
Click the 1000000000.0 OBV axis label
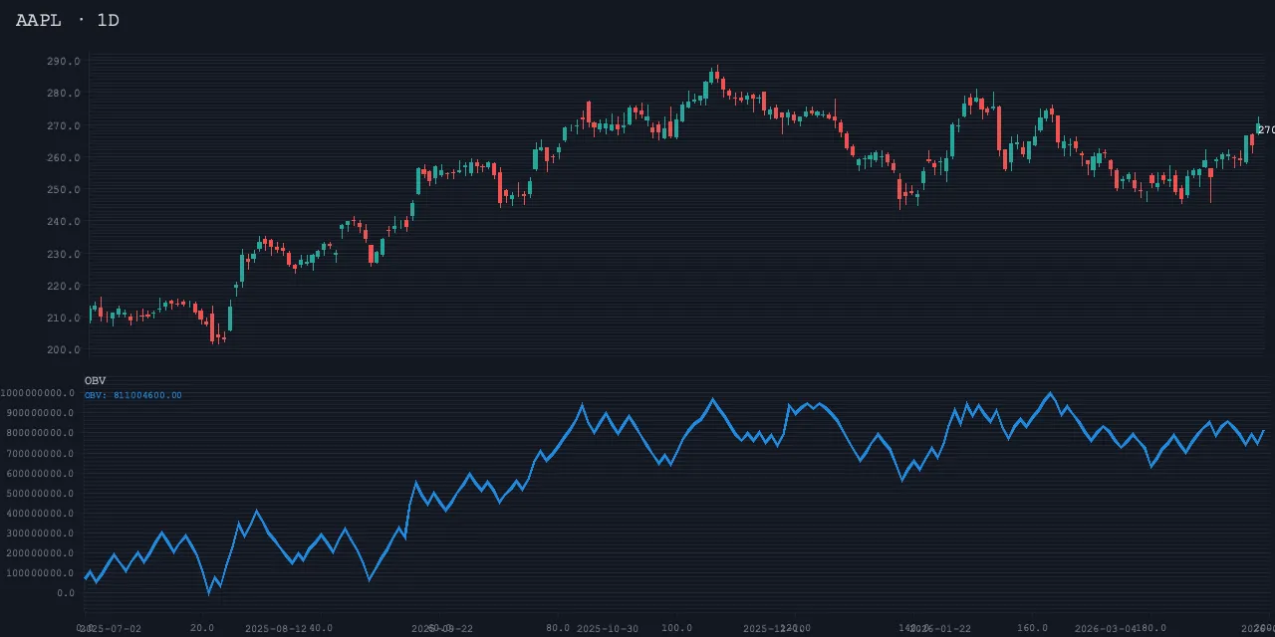[x=37, y=393]
